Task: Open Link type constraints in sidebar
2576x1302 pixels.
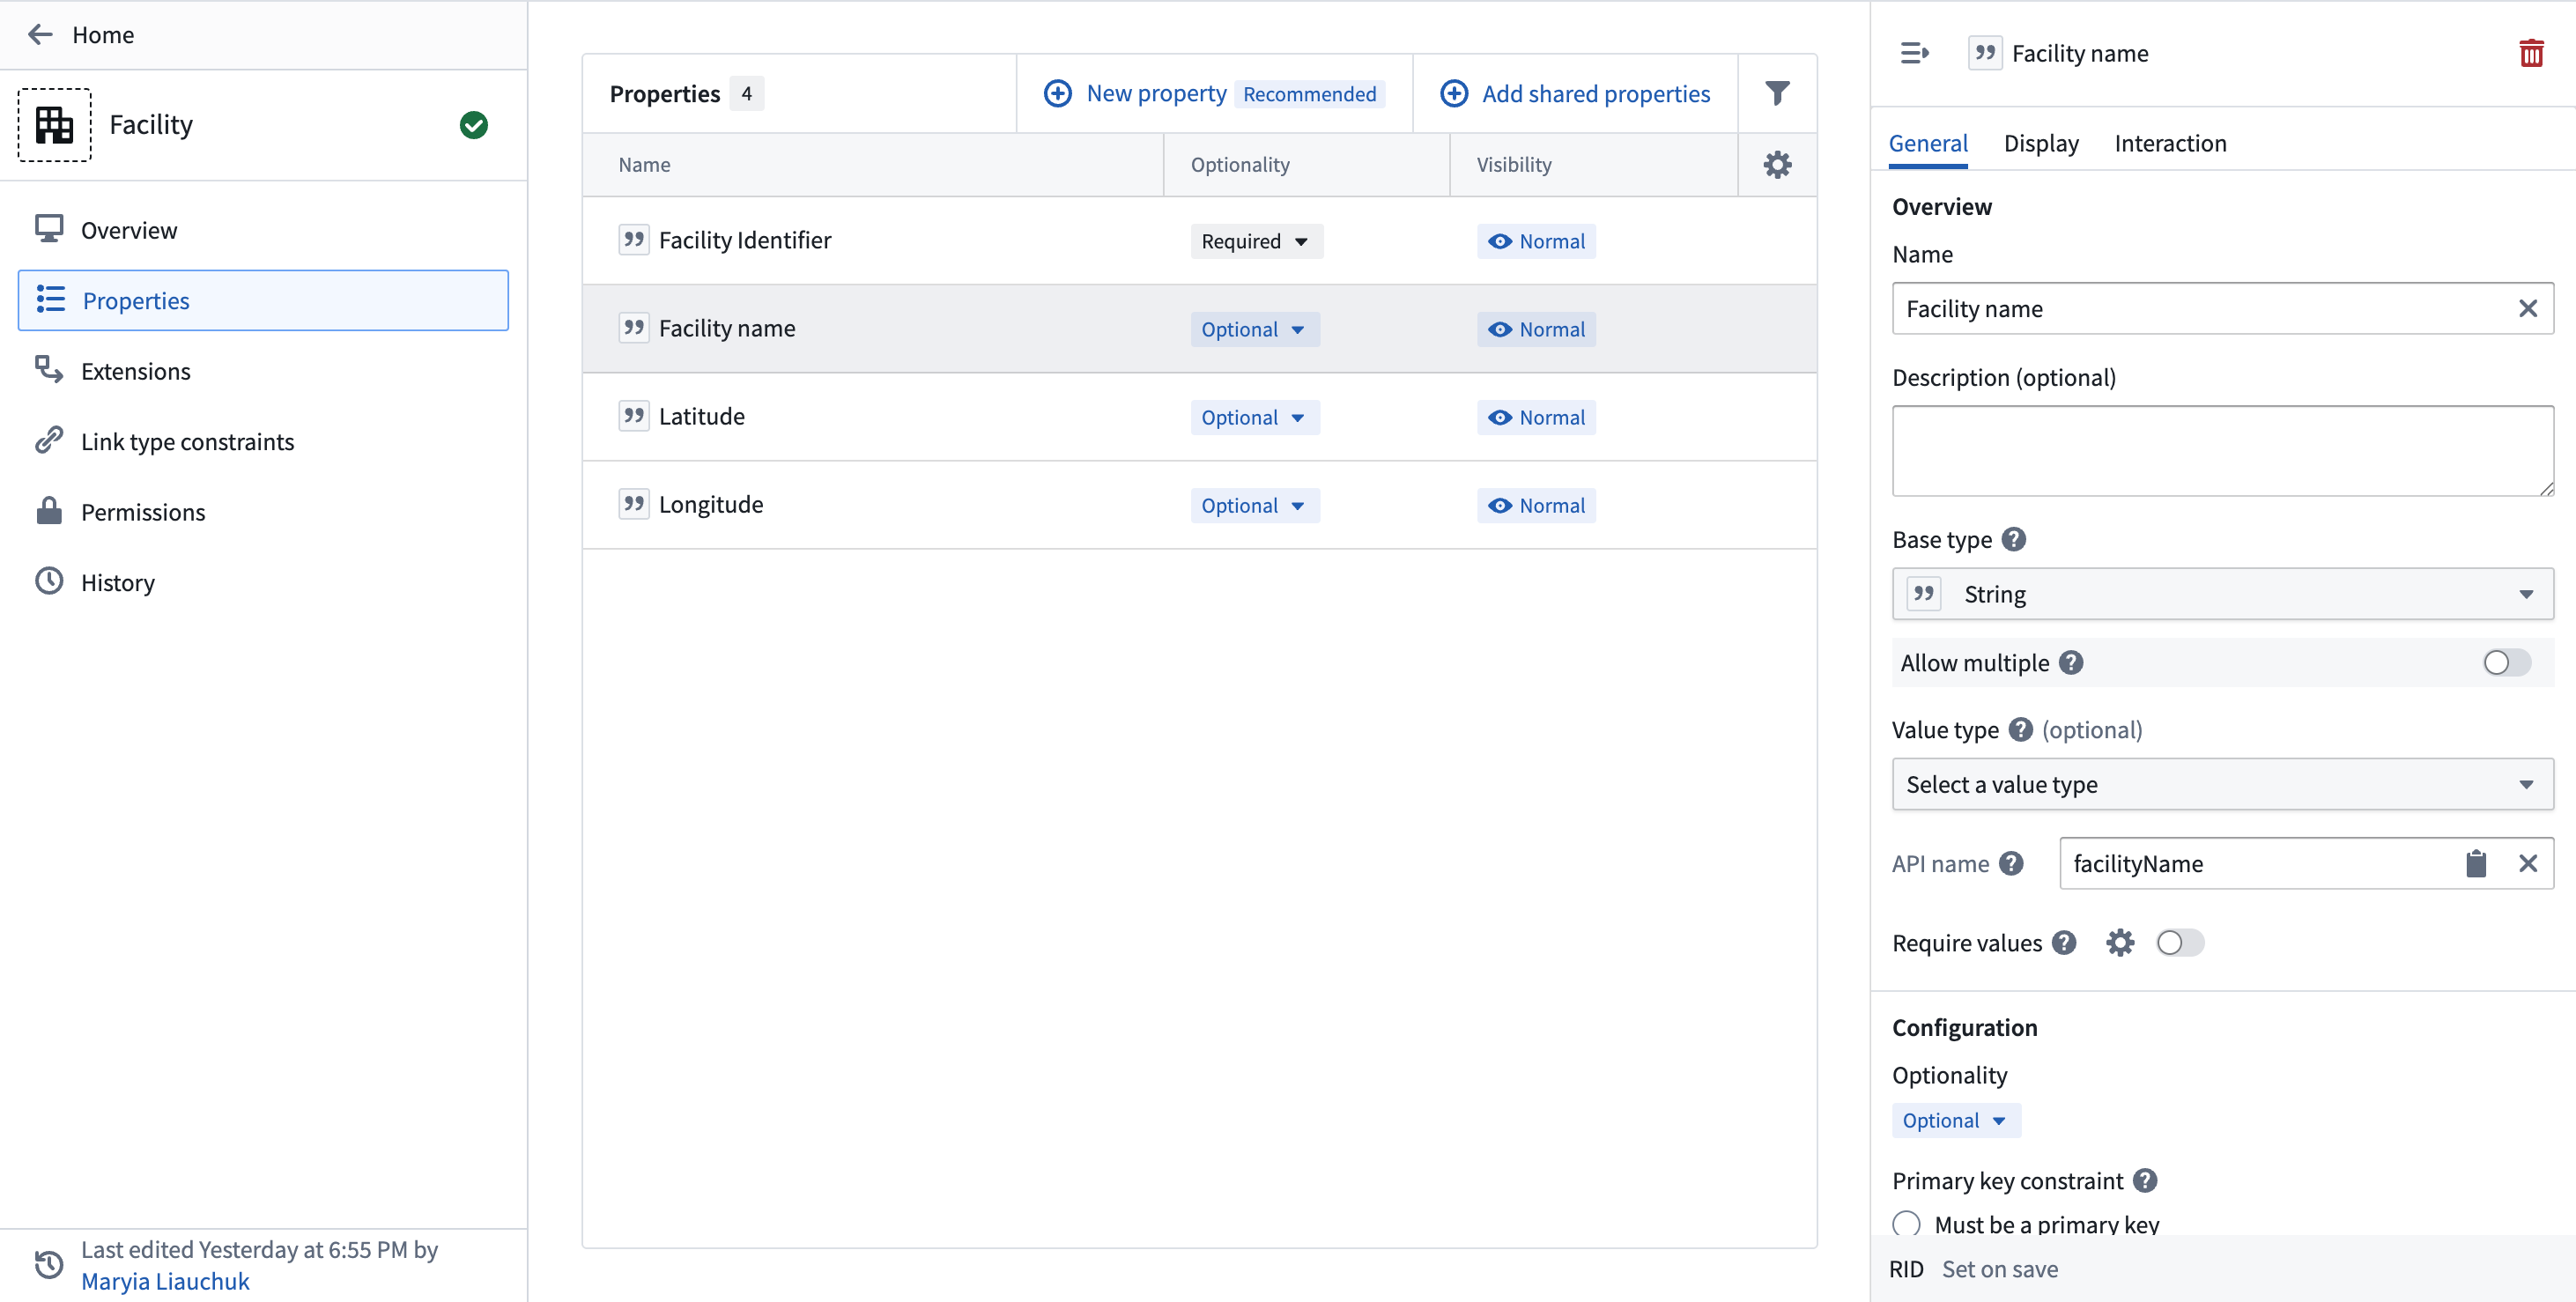Action: click(x=263, y=441)
